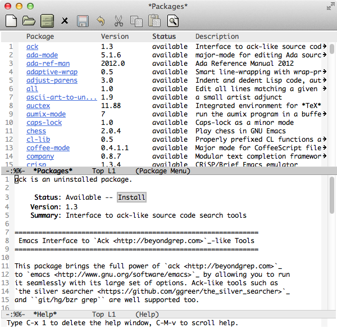
Task: Save buffer with the floppy disk icon
Action: click(83, 21)
